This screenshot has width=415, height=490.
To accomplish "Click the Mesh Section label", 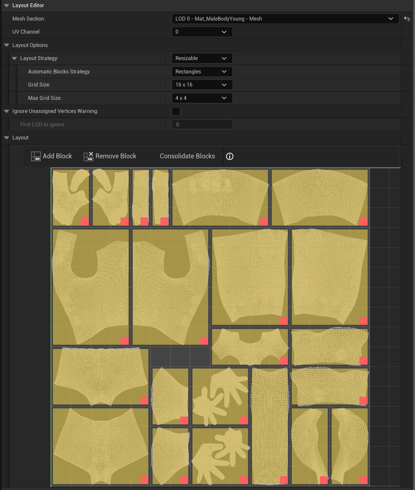I will 29,19.
